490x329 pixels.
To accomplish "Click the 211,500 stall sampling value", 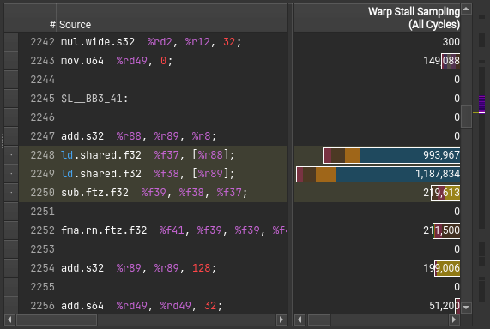I will tap(442, 230).
